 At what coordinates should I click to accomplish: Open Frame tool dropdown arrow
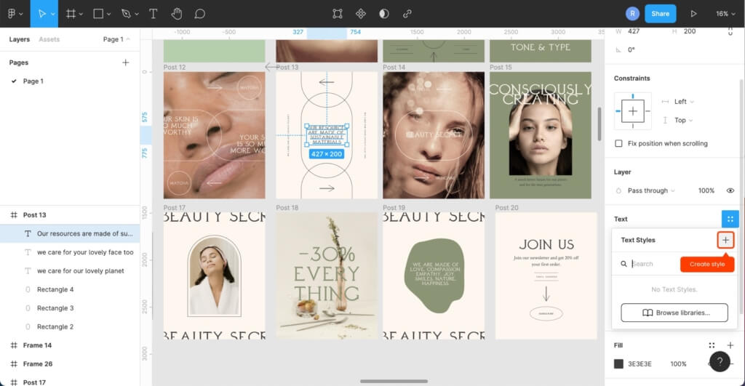(x=81, y=15)
